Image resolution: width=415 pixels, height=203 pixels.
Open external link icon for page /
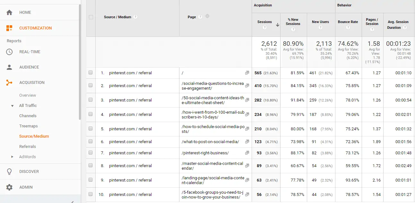247,73
